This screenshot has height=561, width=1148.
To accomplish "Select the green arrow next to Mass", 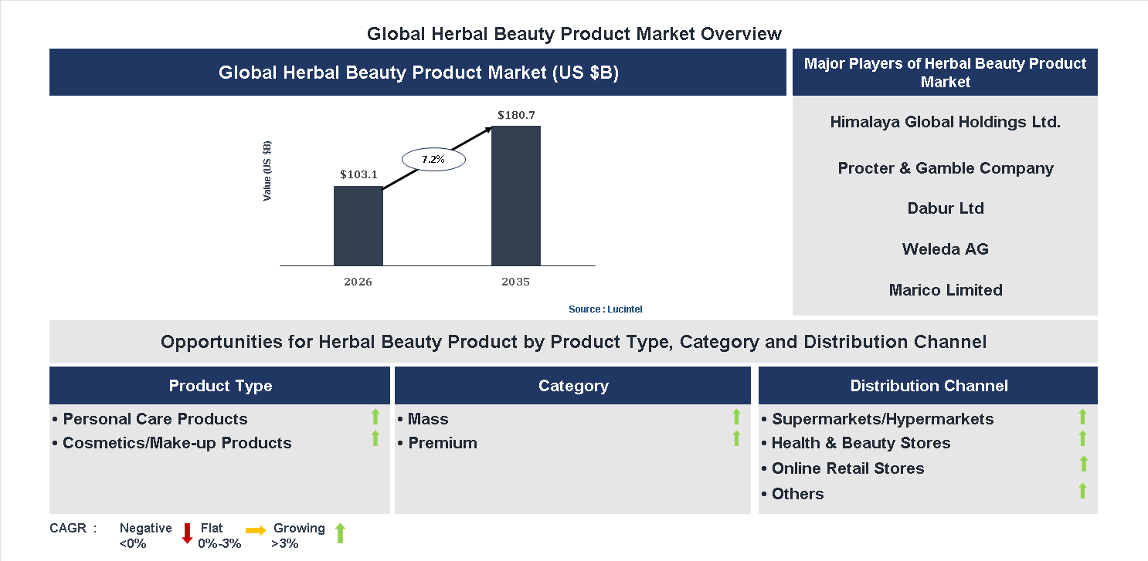I will (735, 417).
